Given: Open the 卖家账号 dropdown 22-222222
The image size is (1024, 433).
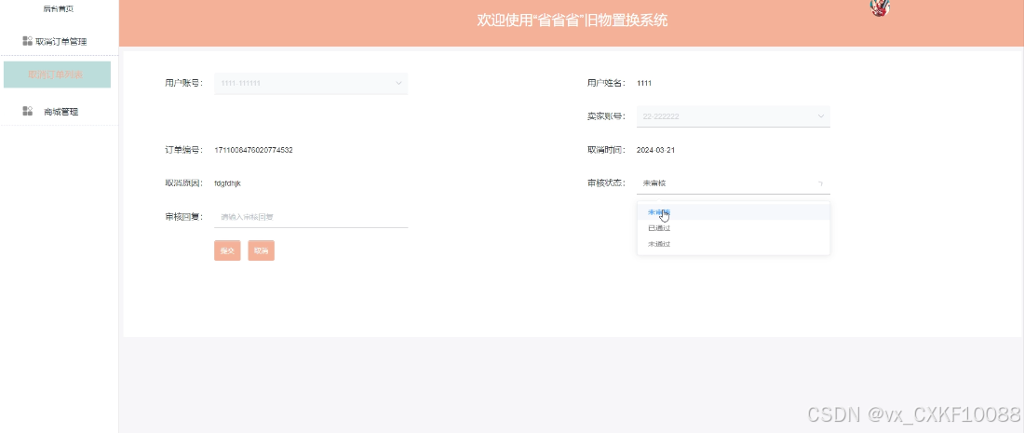Looking at the screenshot, I should 734,116.
